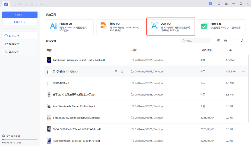Sort by 大小 column header

click(229, 50)
